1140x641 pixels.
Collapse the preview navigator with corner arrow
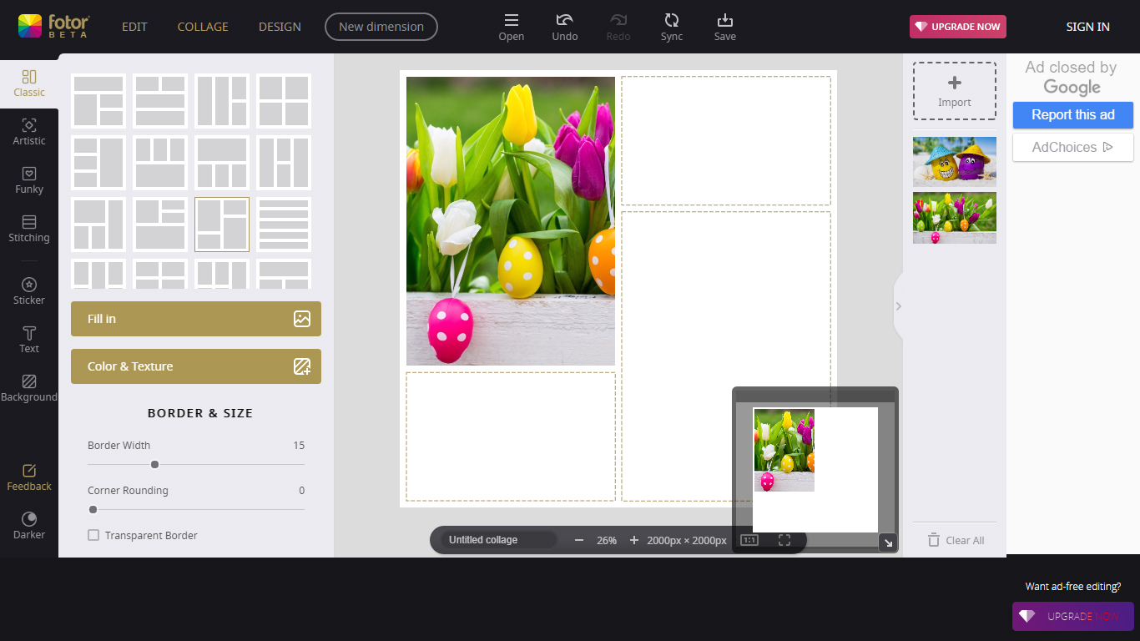[x=888, y=543]
